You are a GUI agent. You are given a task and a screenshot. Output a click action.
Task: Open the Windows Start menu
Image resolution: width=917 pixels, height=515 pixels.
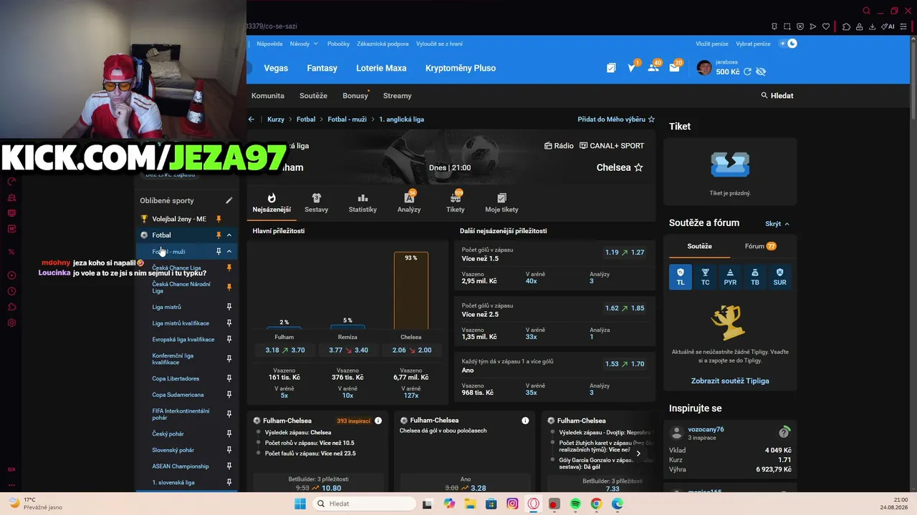coord(300,504)
